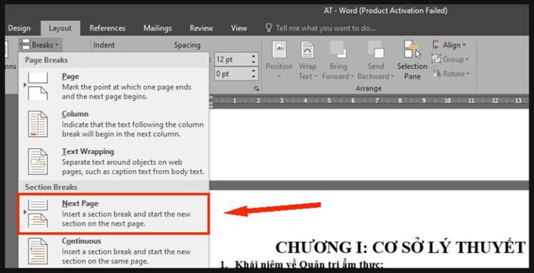Expand the Align dropdown
534x273 pixels.
449,45
